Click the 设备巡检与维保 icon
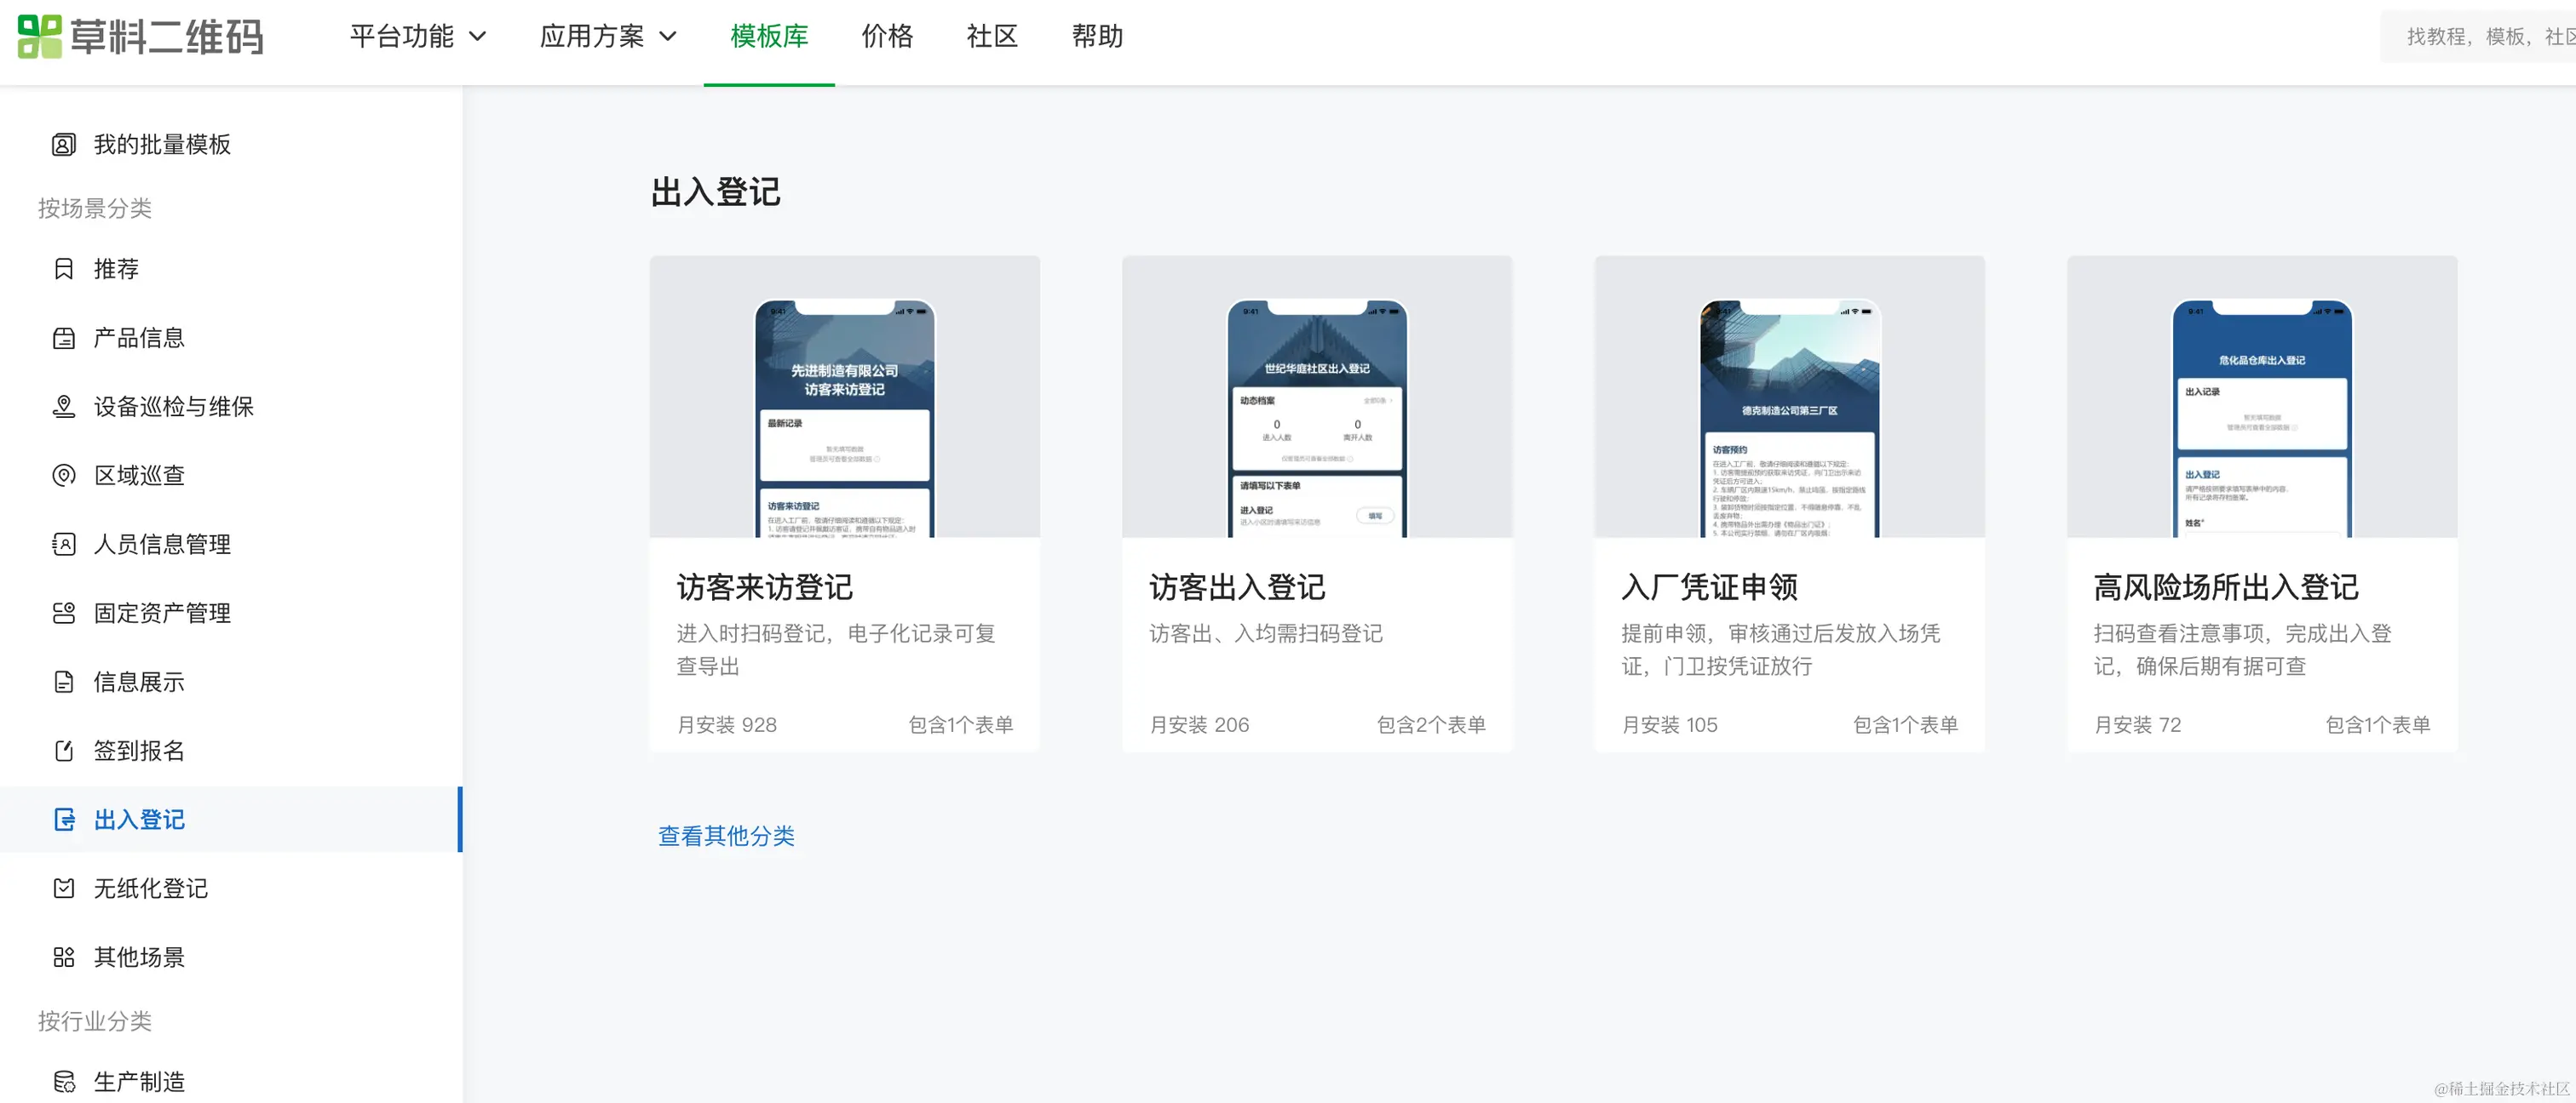 [x=63, y=407]
